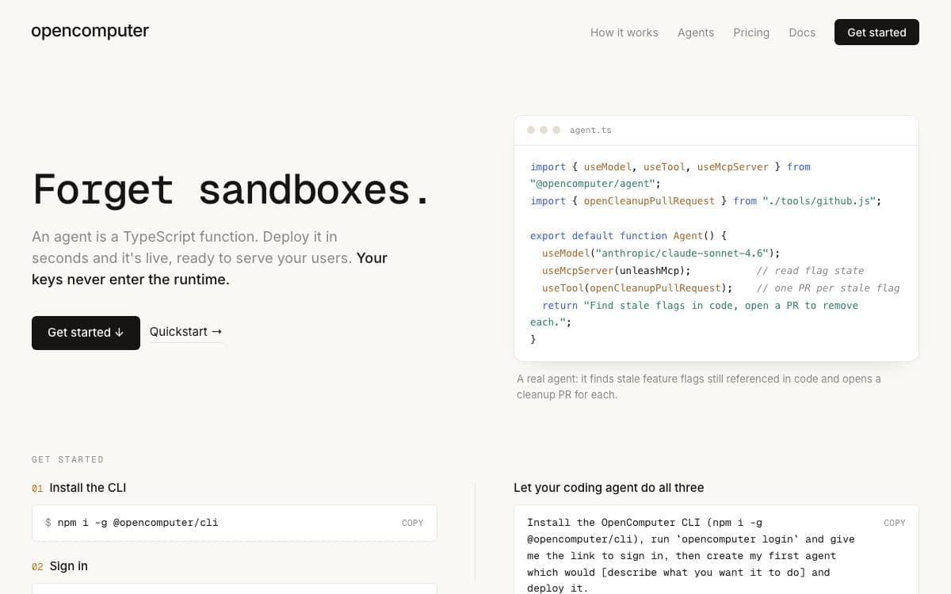Go to the Agents nav link
951x594 pixels.
[x=696, y=32]
